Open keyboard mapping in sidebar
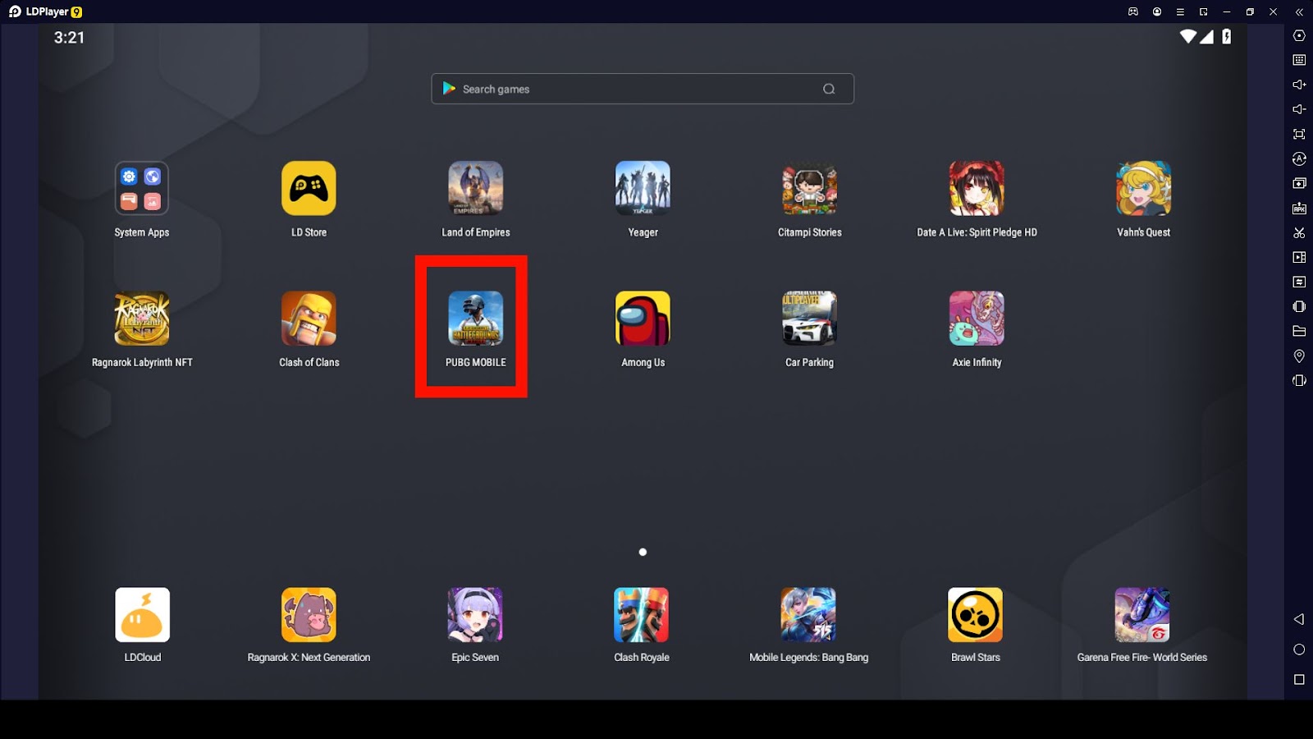1313x739 pixels. tap(1299, 60)
